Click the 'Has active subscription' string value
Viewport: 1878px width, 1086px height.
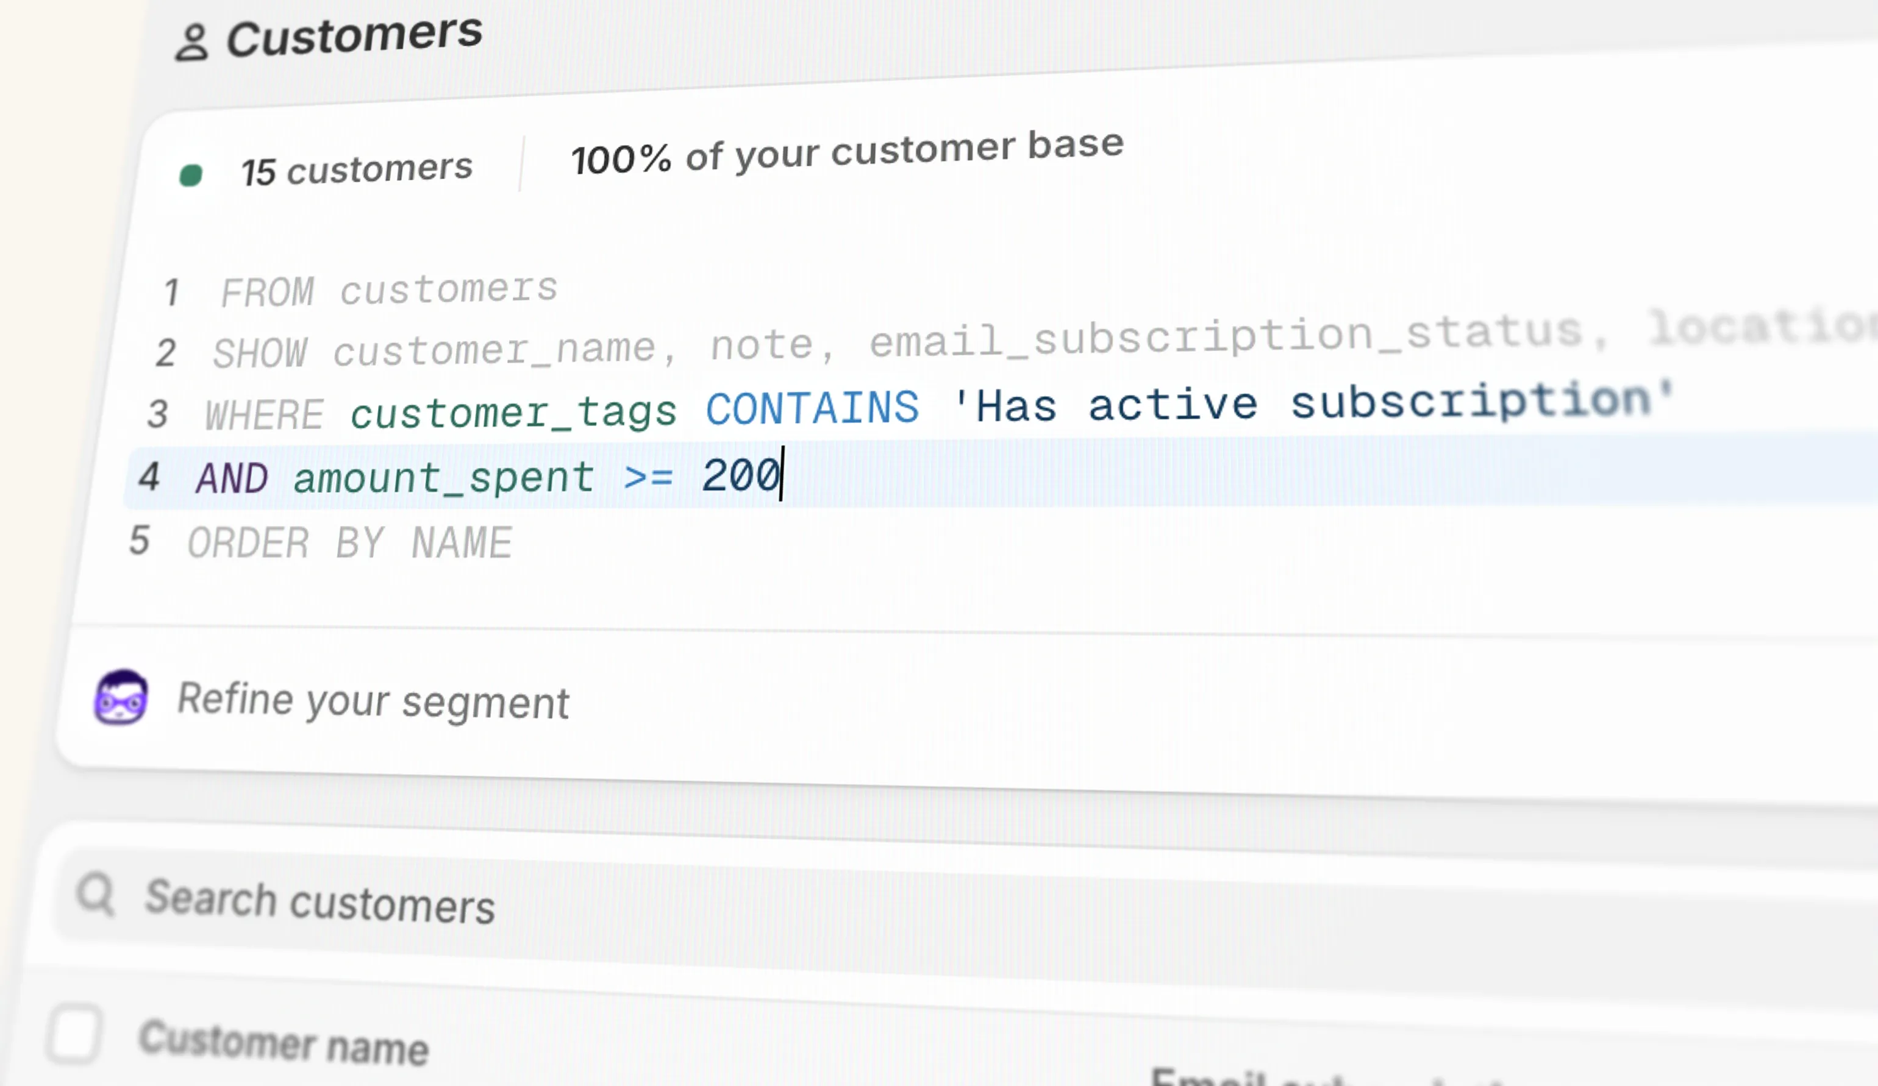coord(1313,402)
